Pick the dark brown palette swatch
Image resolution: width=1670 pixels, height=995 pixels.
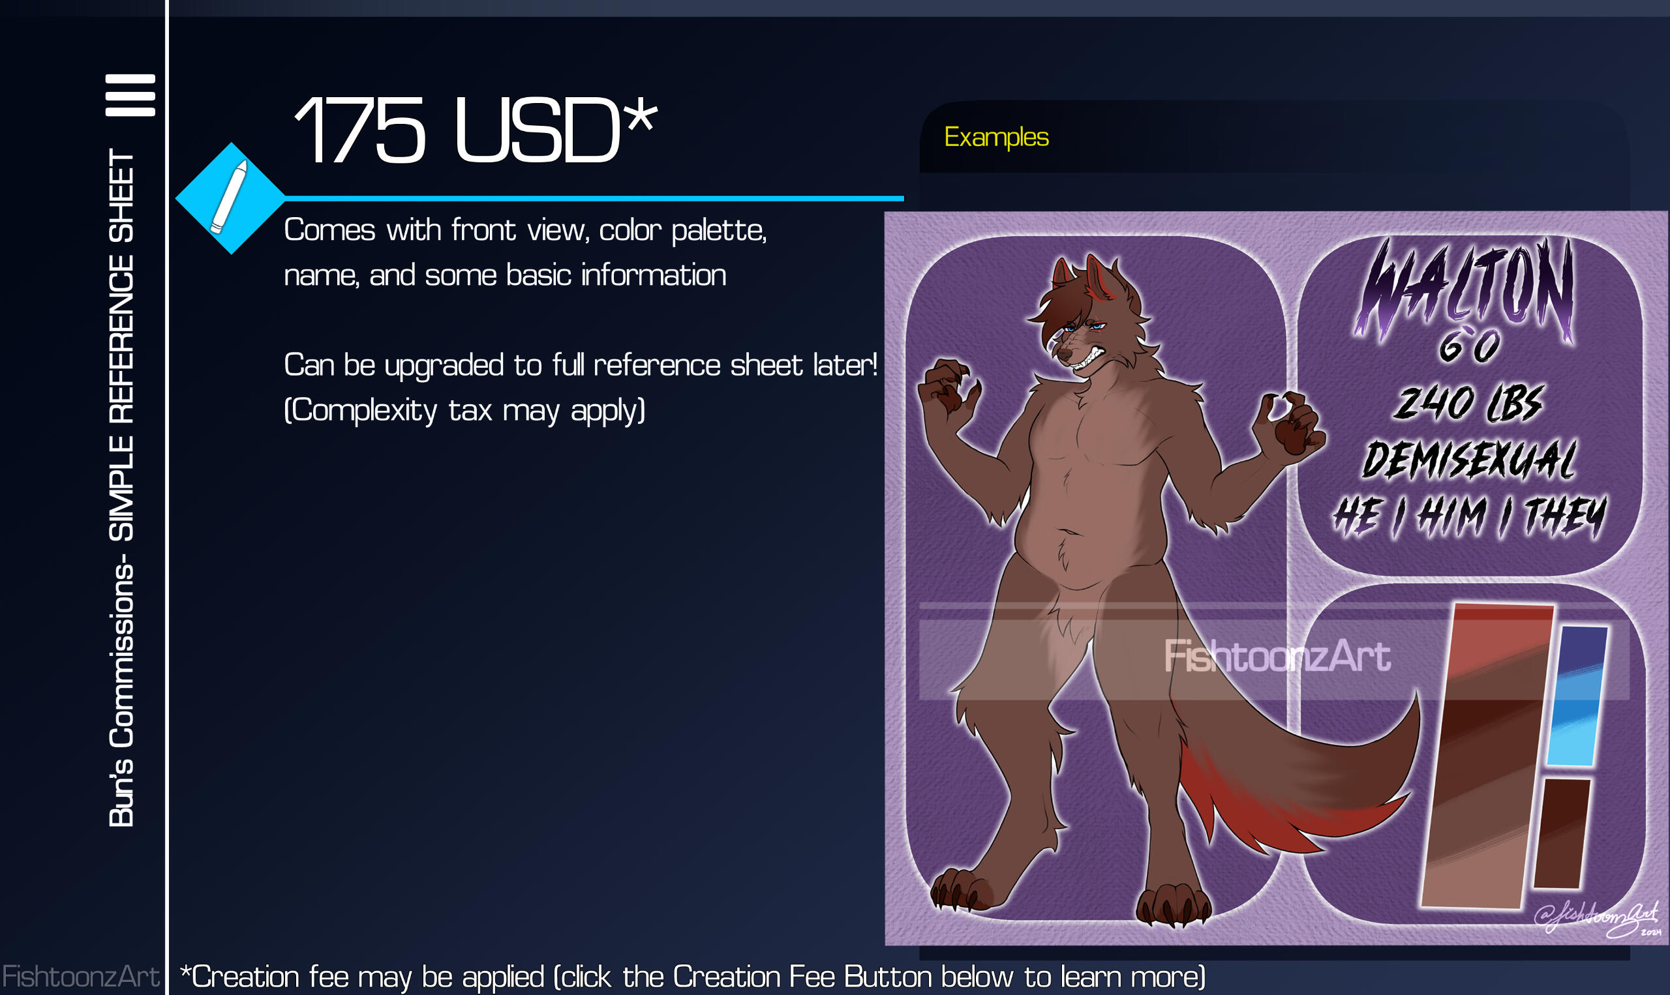click(1562, 833)
